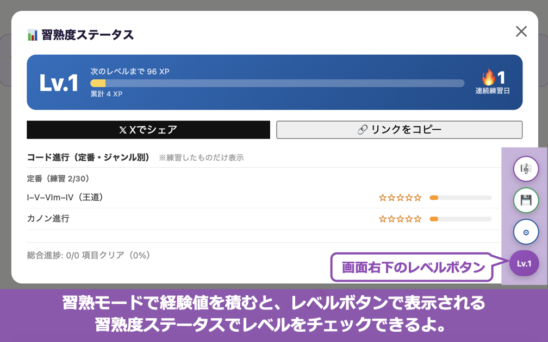This screenshot has height=342, width=548.
Task: Click the XP progress bar to next level
Action: pyautogui.click(x=277, y=83)
